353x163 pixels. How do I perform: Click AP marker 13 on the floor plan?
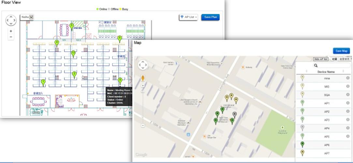pyautogui.click(x=73, y=53)
